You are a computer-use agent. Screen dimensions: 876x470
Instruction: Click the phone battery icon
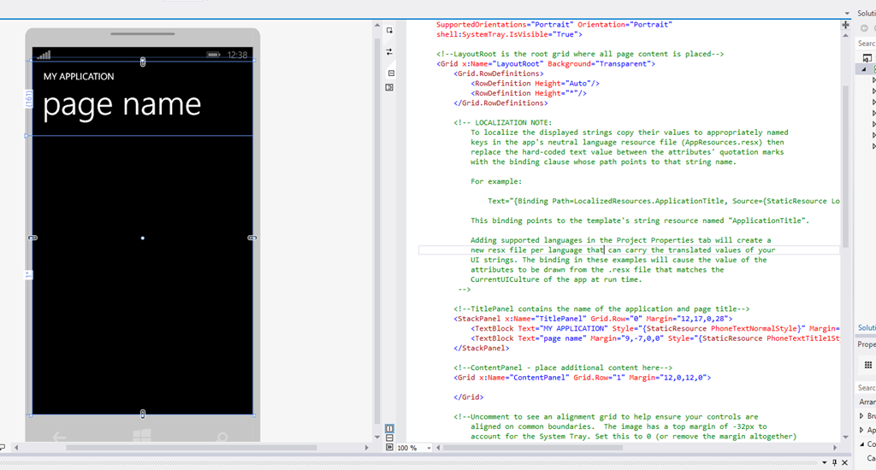(x=213, y=55)
